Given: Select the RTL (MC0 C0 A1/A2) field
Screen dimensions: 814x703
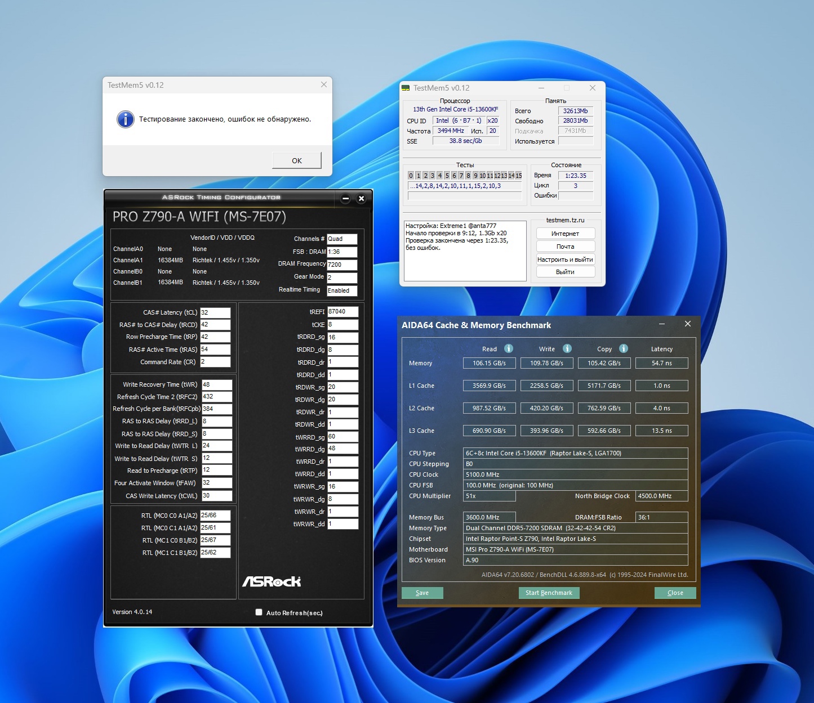Looking at the screenshot, I should [216, 516].
